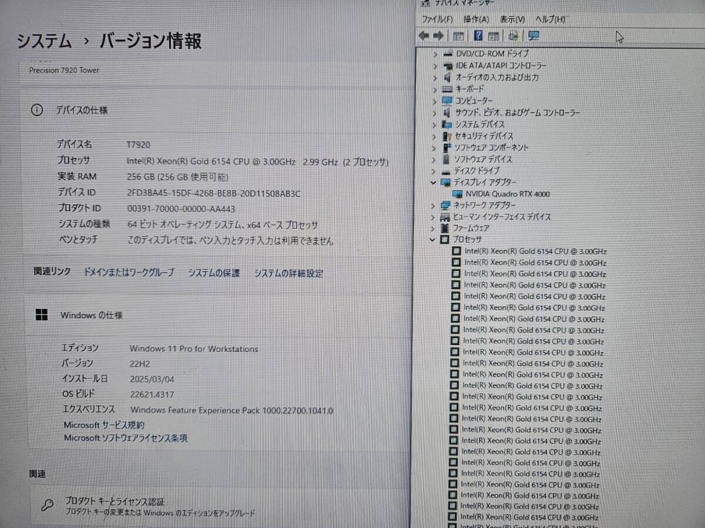Click the scan for hardware changes monitor icon
Screen dimensions: 705x528
(533, 36)
